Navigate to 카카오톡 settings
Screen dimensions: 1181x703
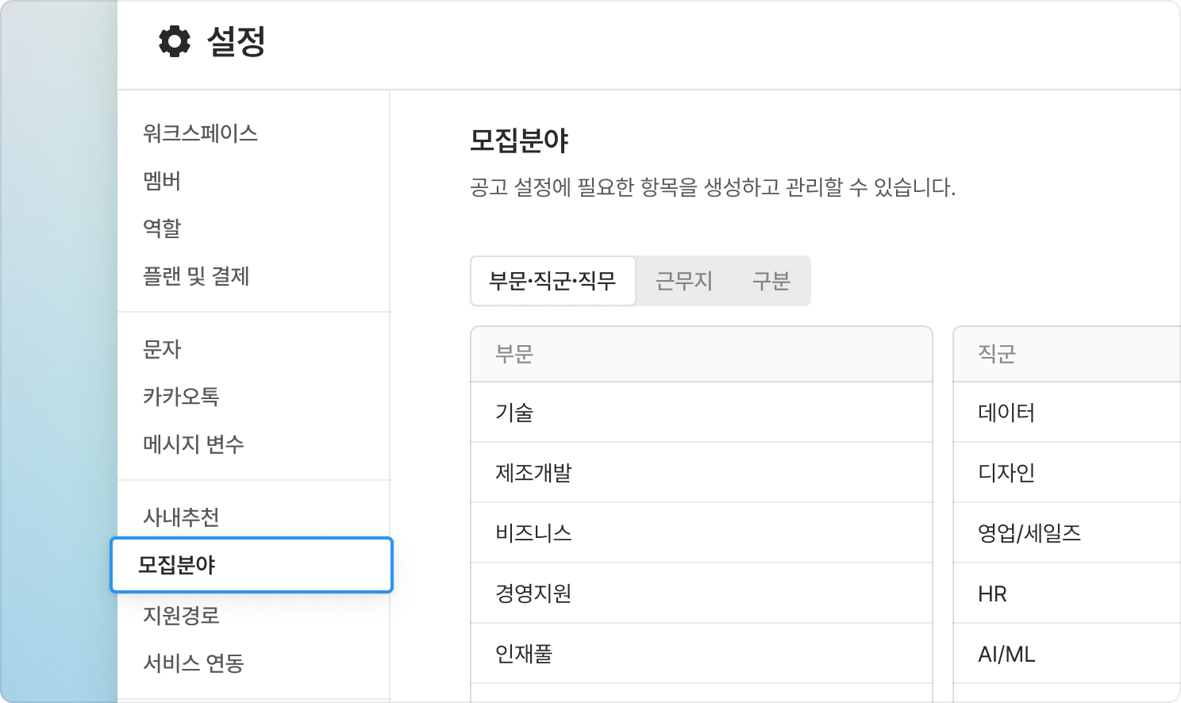181,397
